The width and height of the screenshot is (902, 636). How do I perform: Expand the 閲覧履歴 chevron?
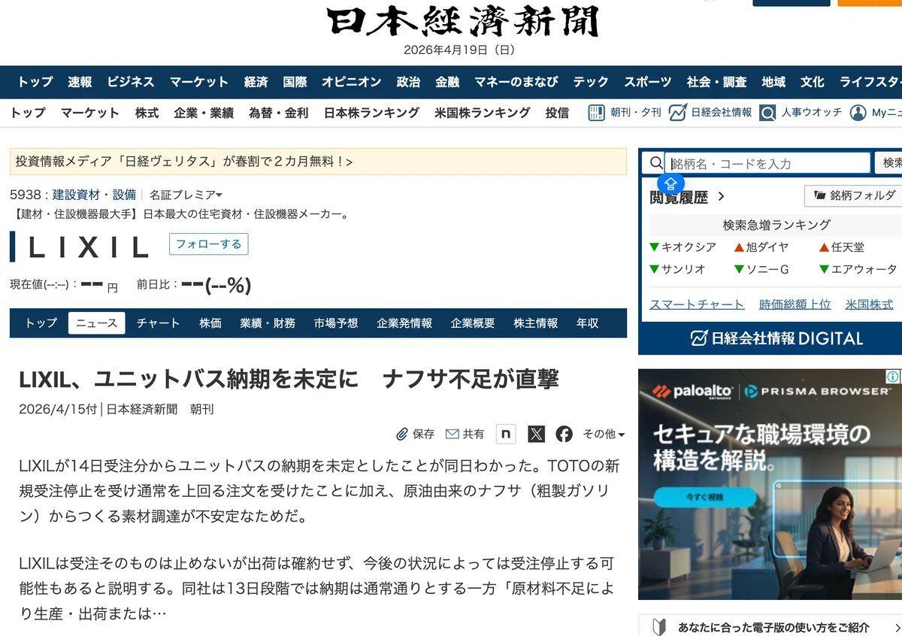click(722, 197)
